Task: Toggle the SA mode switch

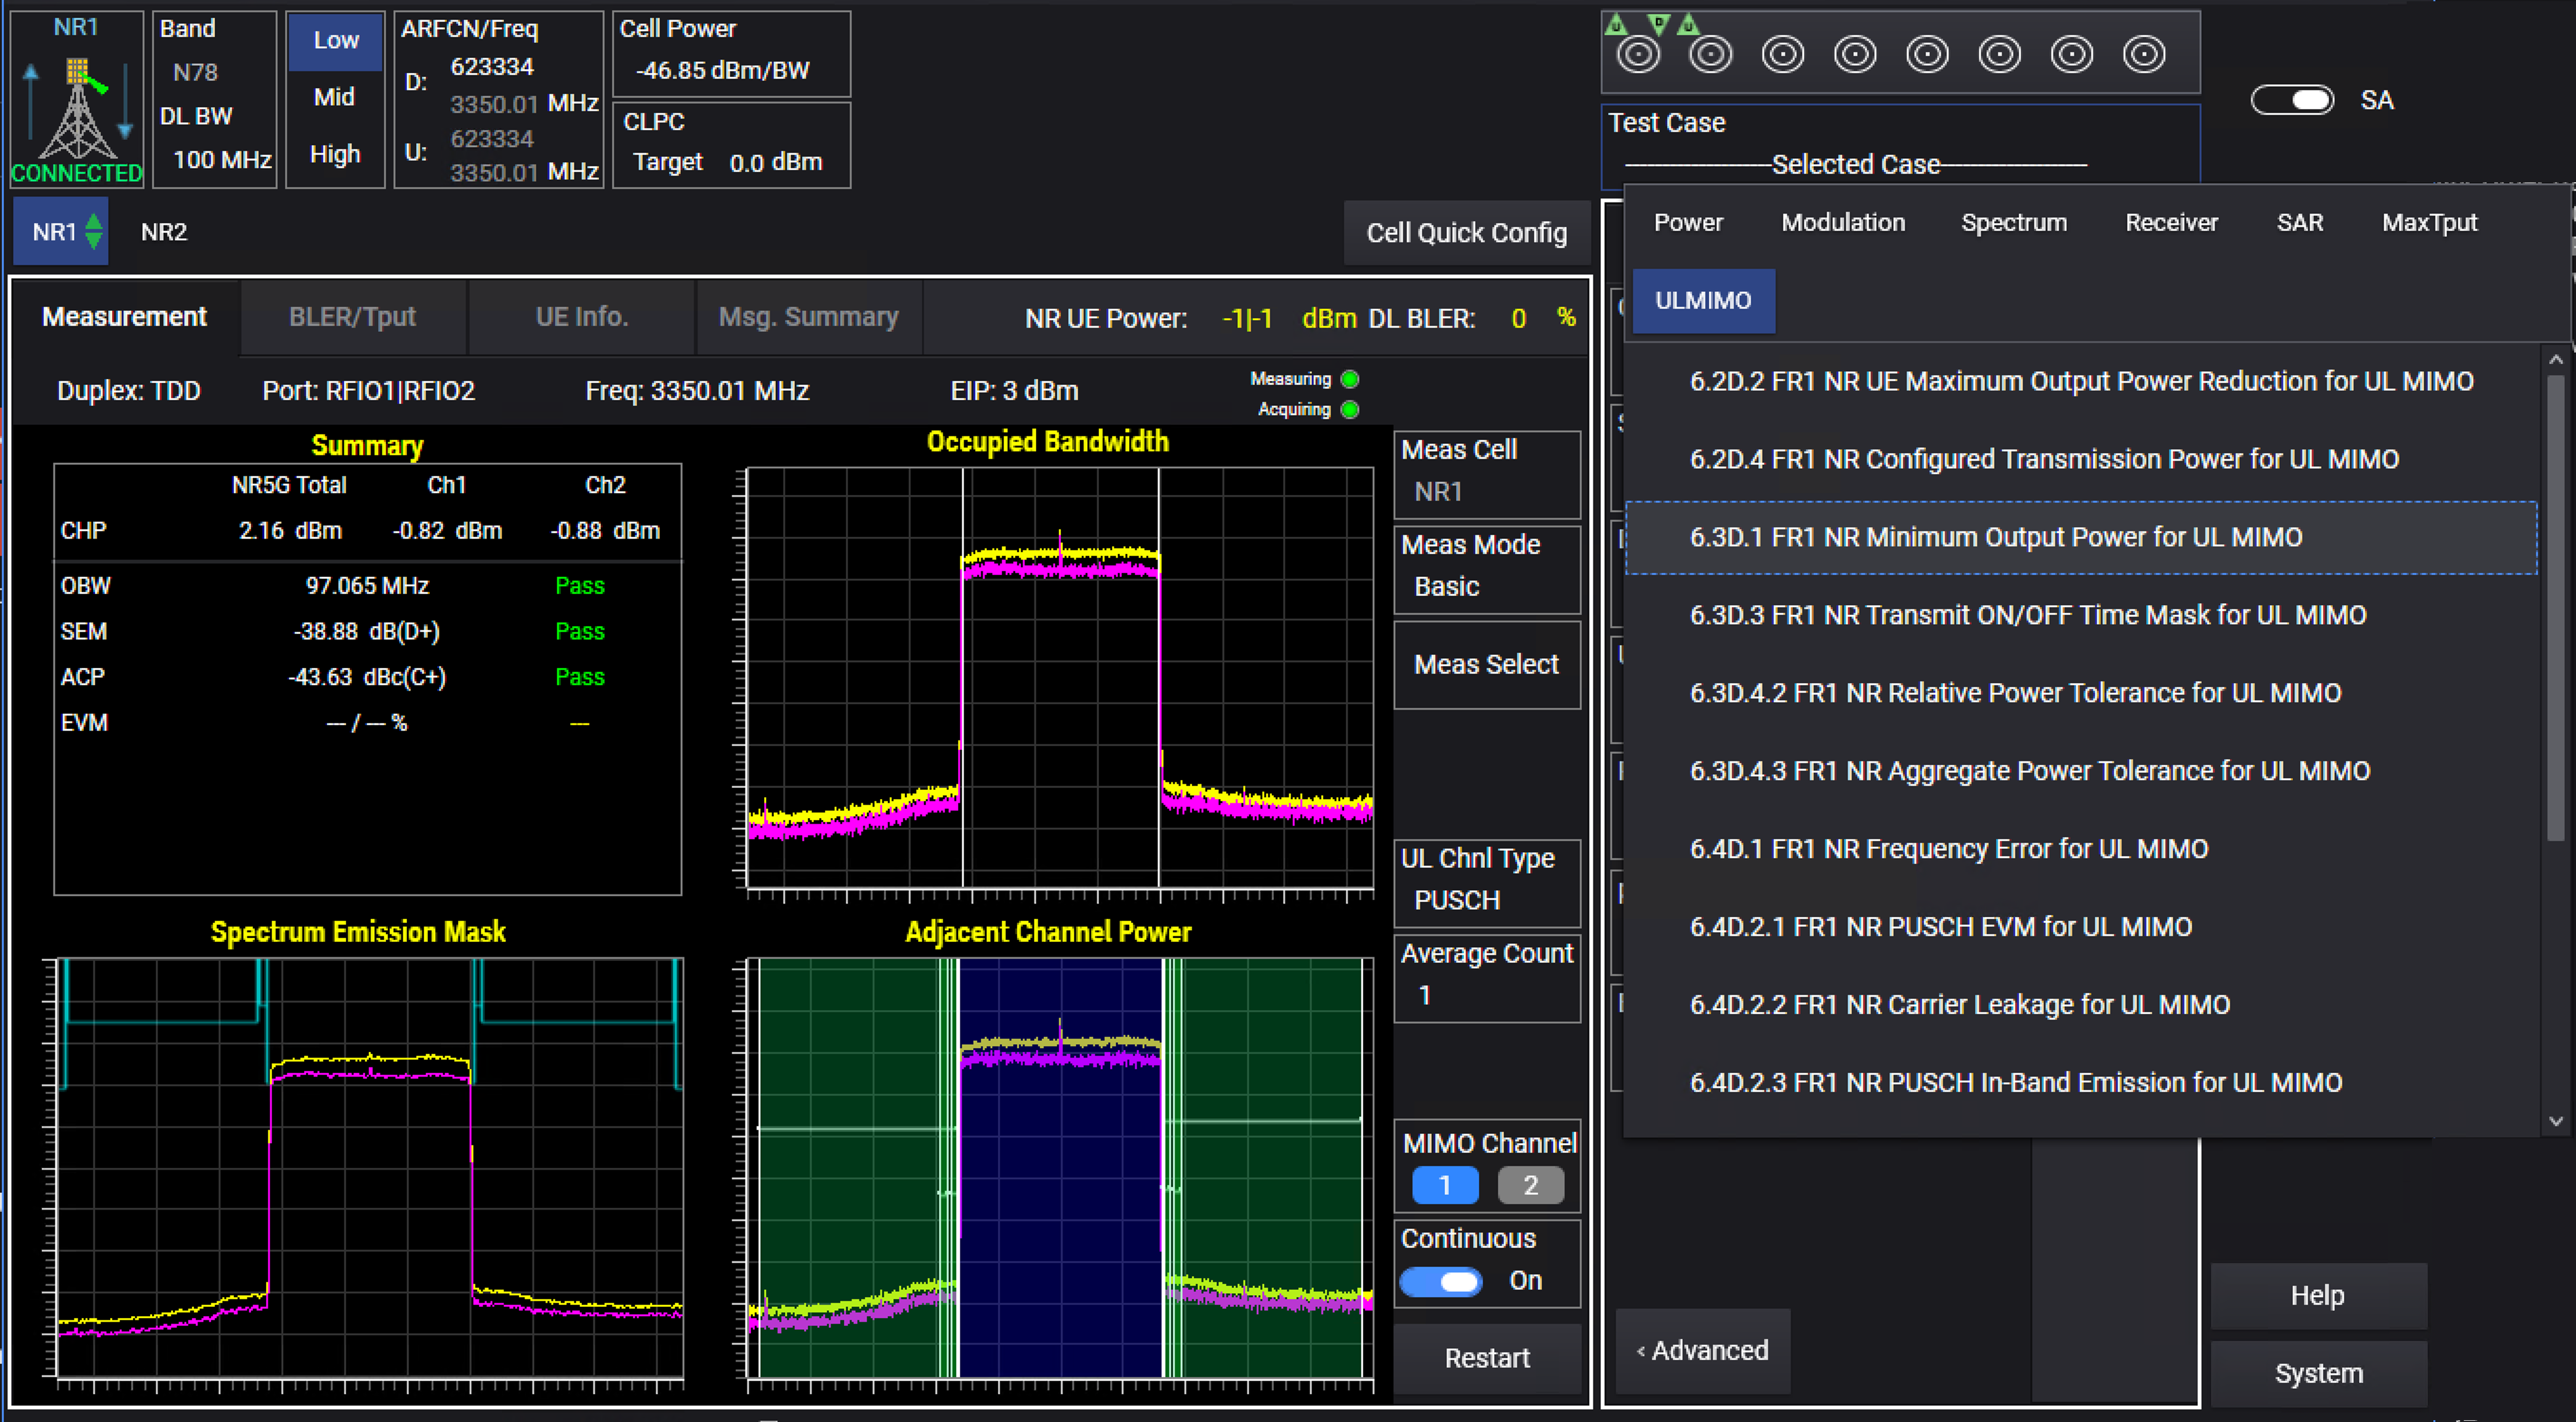Action: coord(2292,100)
